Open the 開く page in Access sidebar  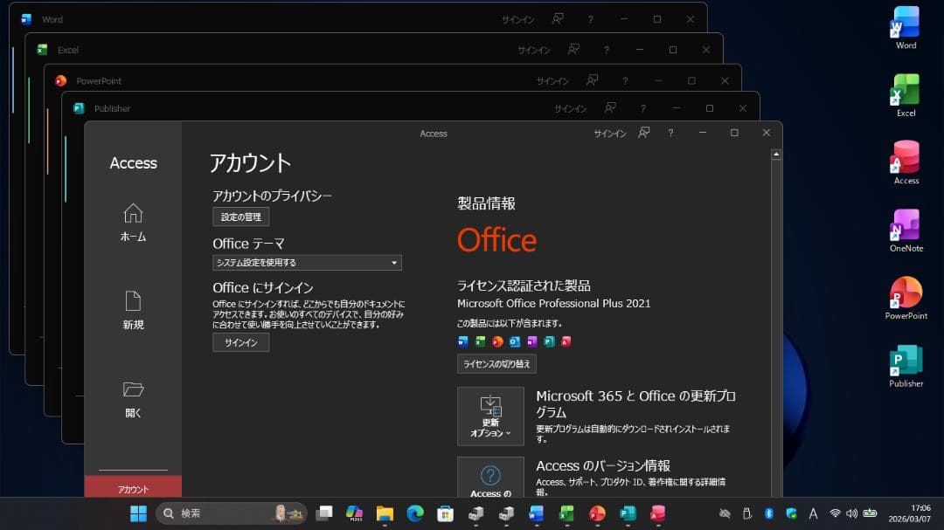click(x=133, y=399)
